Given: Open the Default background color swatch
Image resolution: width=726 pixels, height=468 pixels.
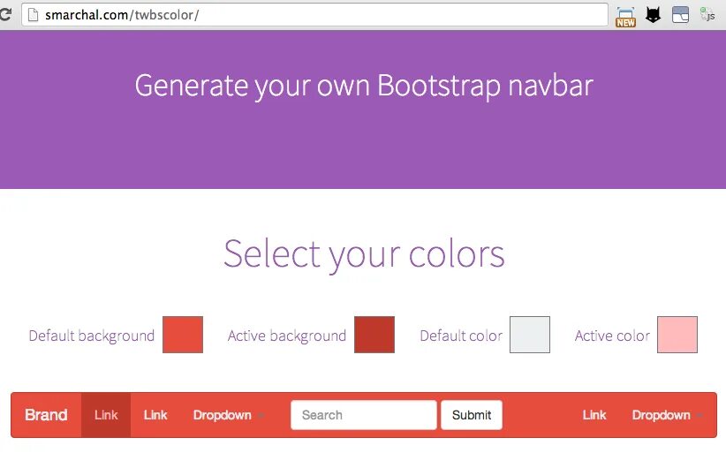Looking at the screenshot, I should tap(183, 335).
